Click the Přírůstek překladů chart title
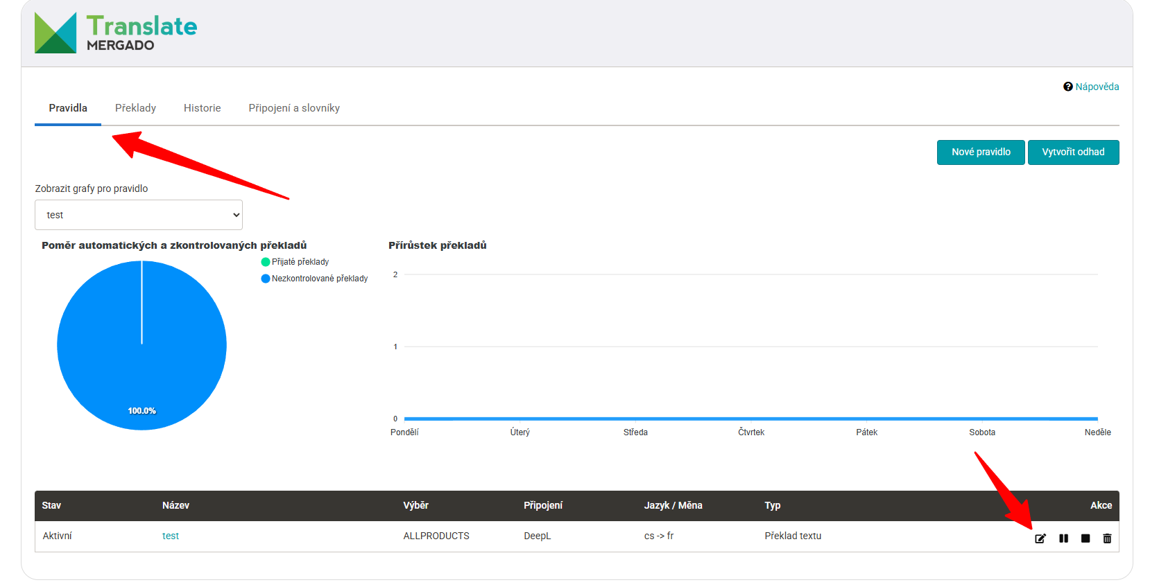Screen dimensions: 1150x587 [438, 245]
